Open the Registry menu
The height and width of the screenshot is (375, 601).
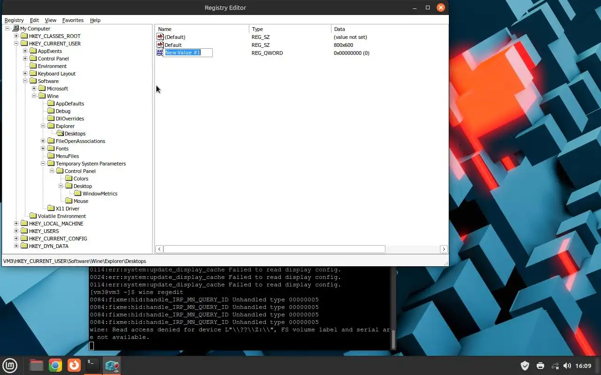[14, 20]
